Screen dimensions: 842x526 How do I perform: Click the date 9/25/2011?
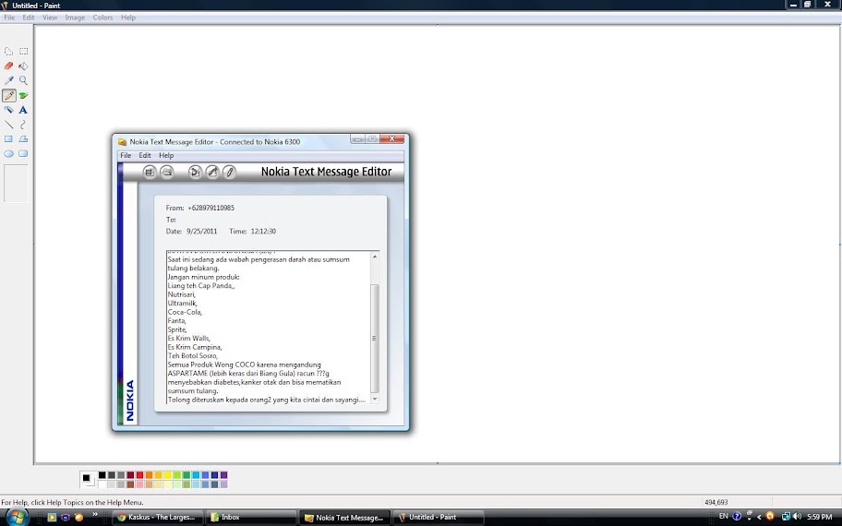202,232
